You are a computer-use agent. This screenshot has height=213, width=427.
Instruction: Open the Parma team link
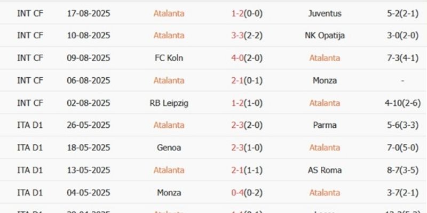(325, 125)
